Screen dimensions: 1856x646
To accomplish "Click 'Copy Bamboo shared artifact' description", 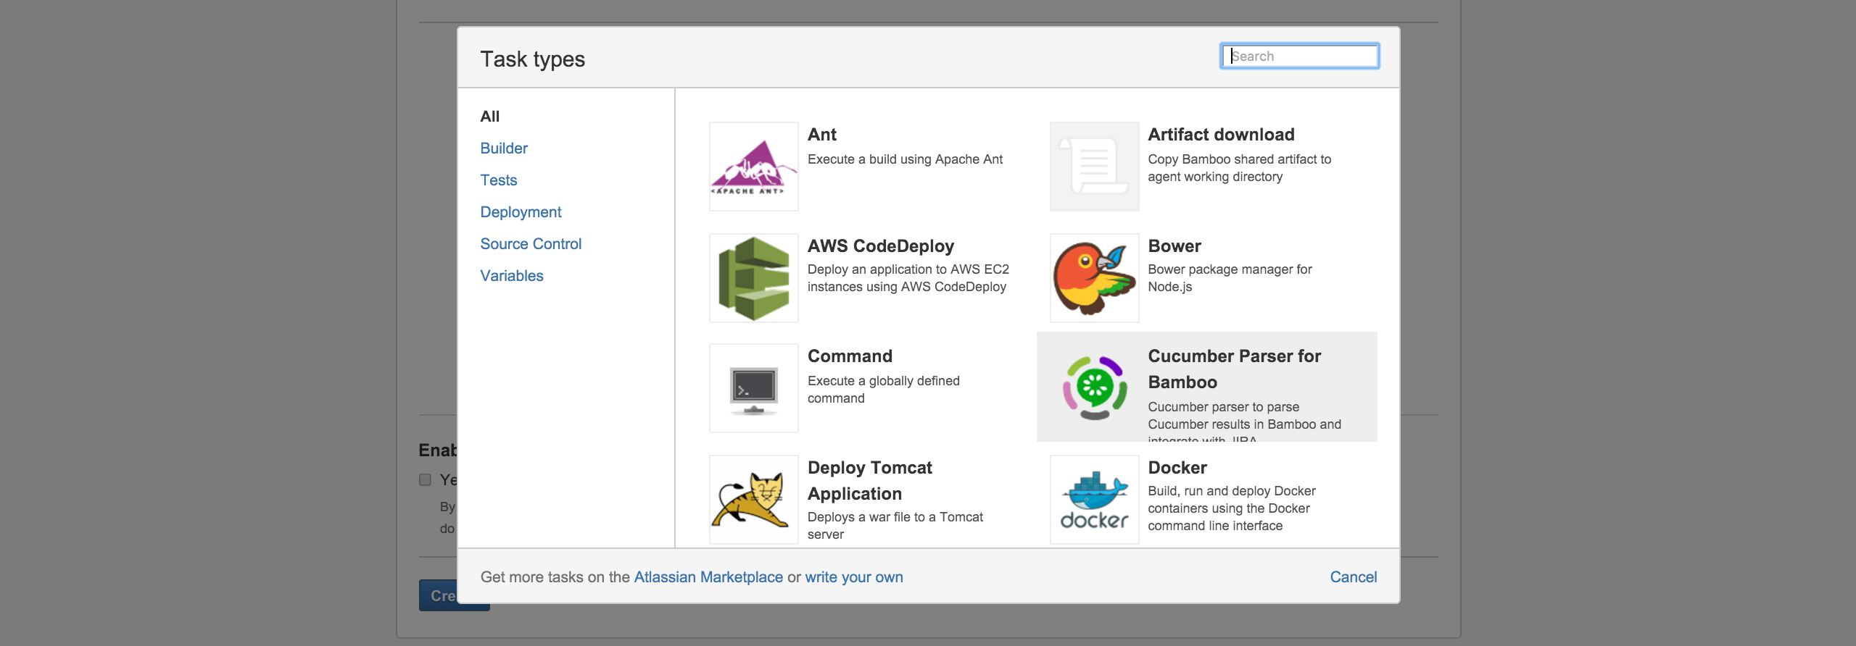I will (1240, 168).
